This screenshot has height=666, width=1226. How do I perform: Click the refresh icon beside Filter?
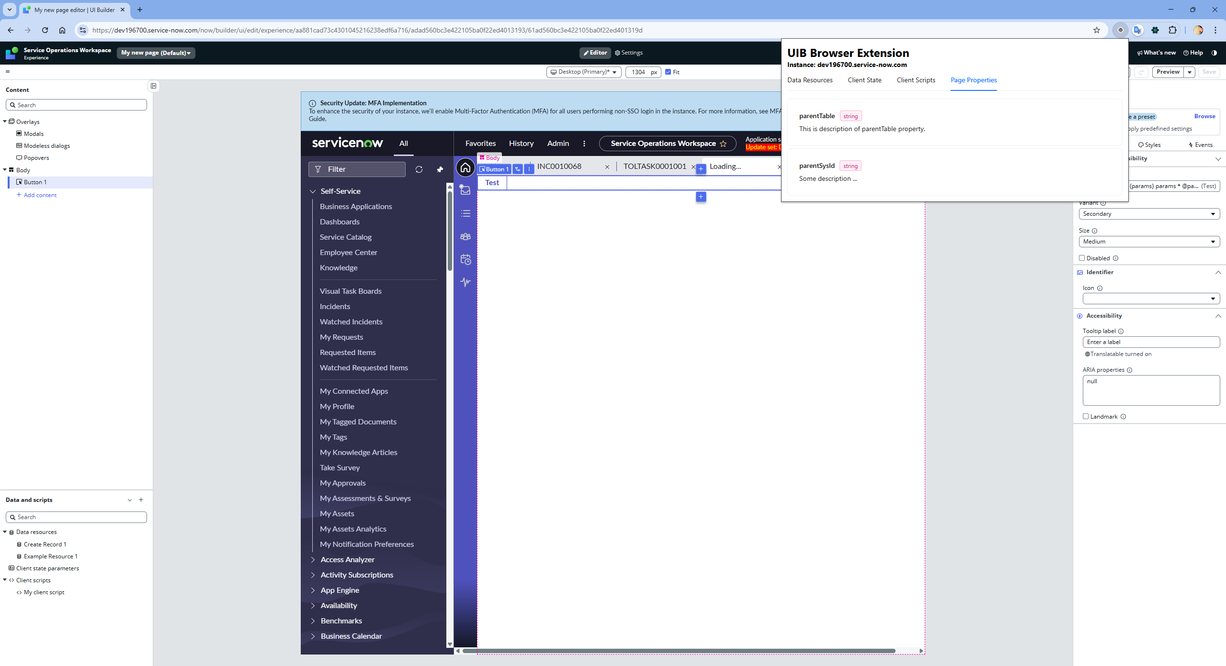419,169
